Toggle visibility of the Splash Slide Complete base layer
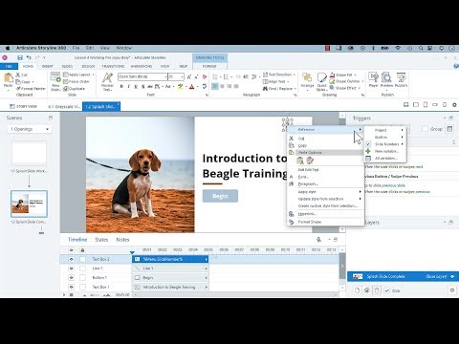The image size is (459, 344). click(x=452, y=276)
